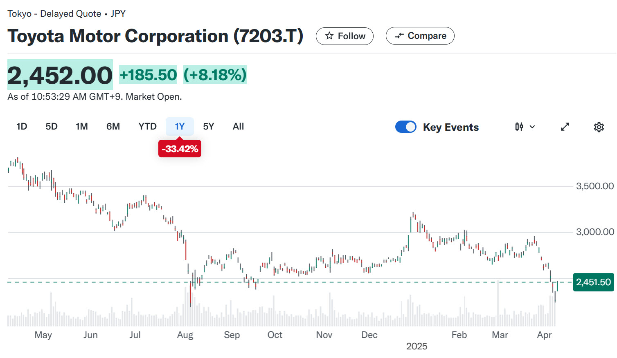The height and width of the screenshot is (358, 617).
Task: Click the Apr month axis label
Action: (544, 335)
